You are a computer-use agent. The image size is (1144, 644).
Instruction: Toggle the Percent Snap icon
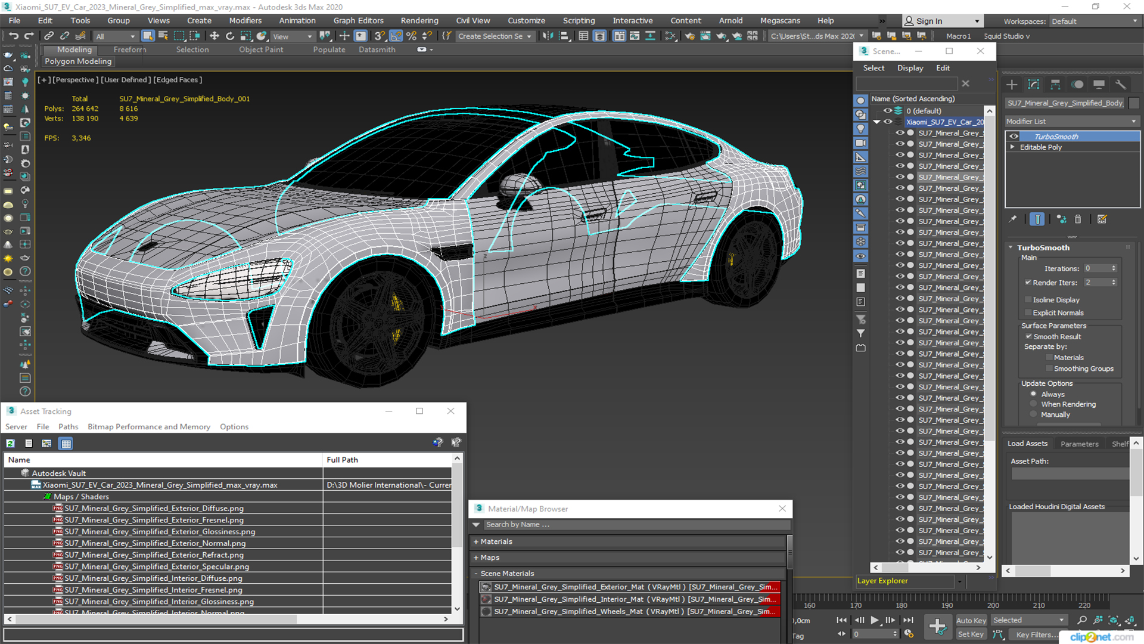(411, 36)
